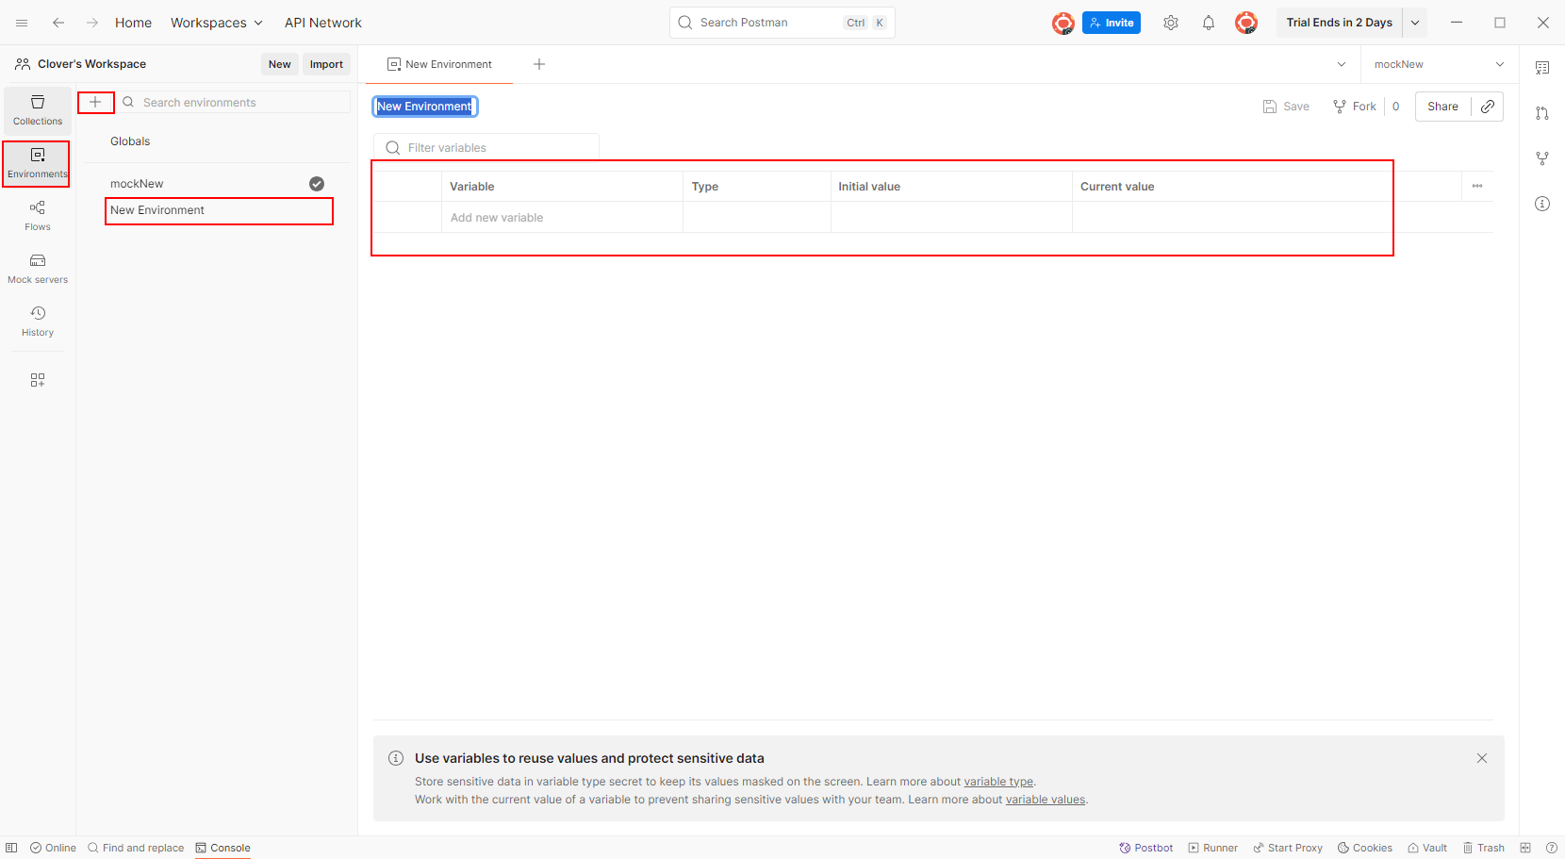Open environment info icon in right sidebar
The height and width of the screenshot is (859, 1565).
pyautogui.click(x=1542, y=204)
